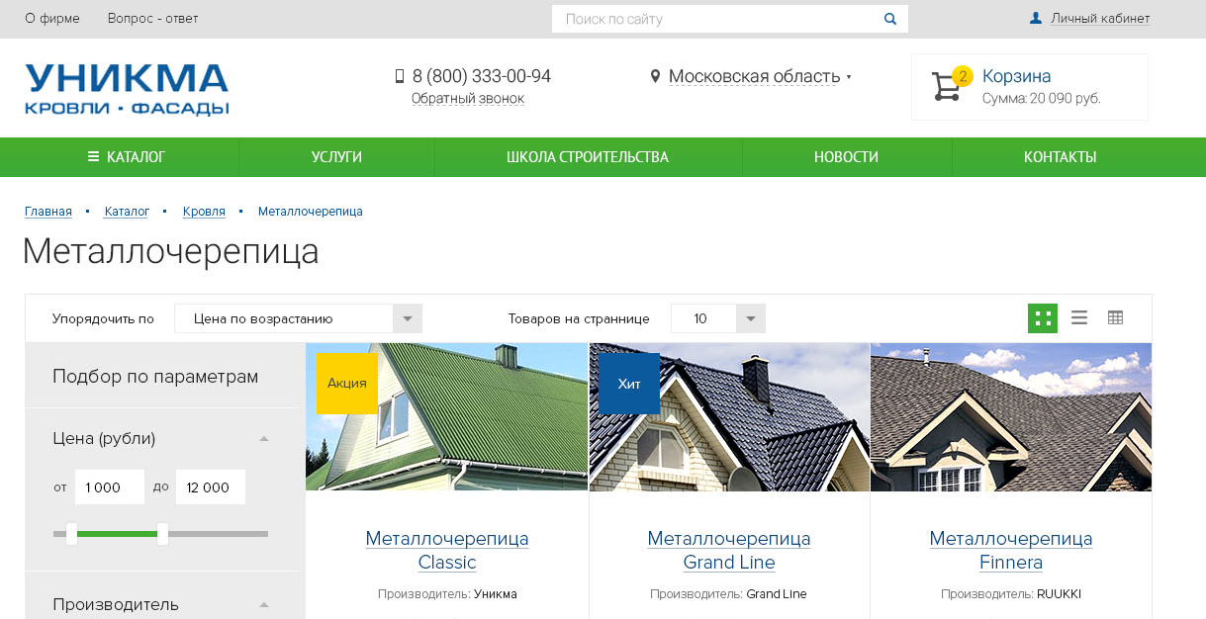Click the location pin icon
This screenshot has width=1206, height=619.
point(655,76)
